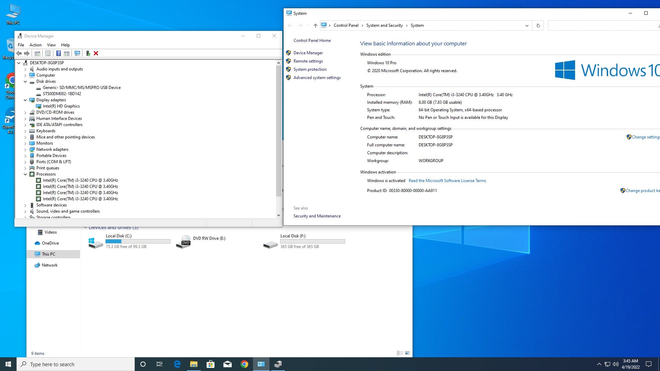Open Chrome from the taskbar

point(244,364)
